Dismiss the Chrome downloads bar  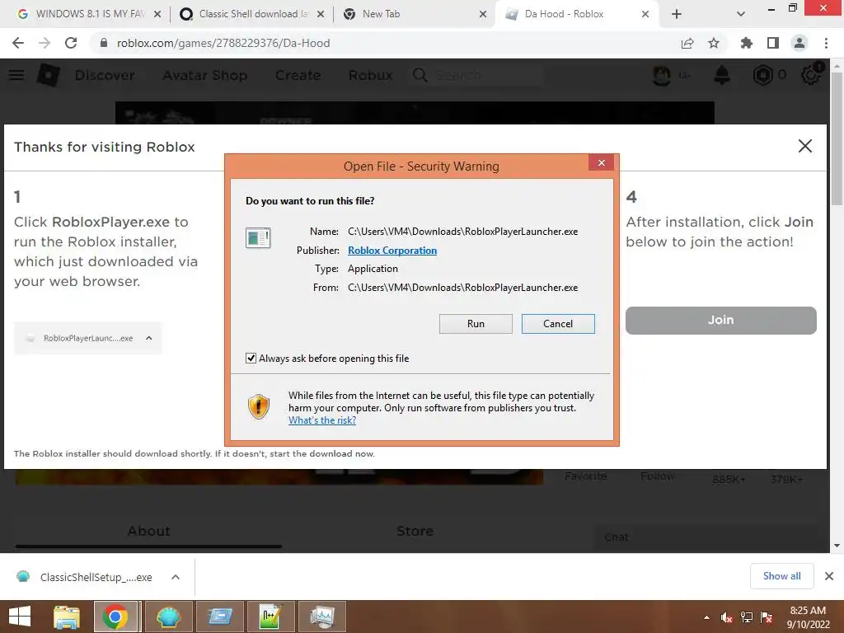829,576
